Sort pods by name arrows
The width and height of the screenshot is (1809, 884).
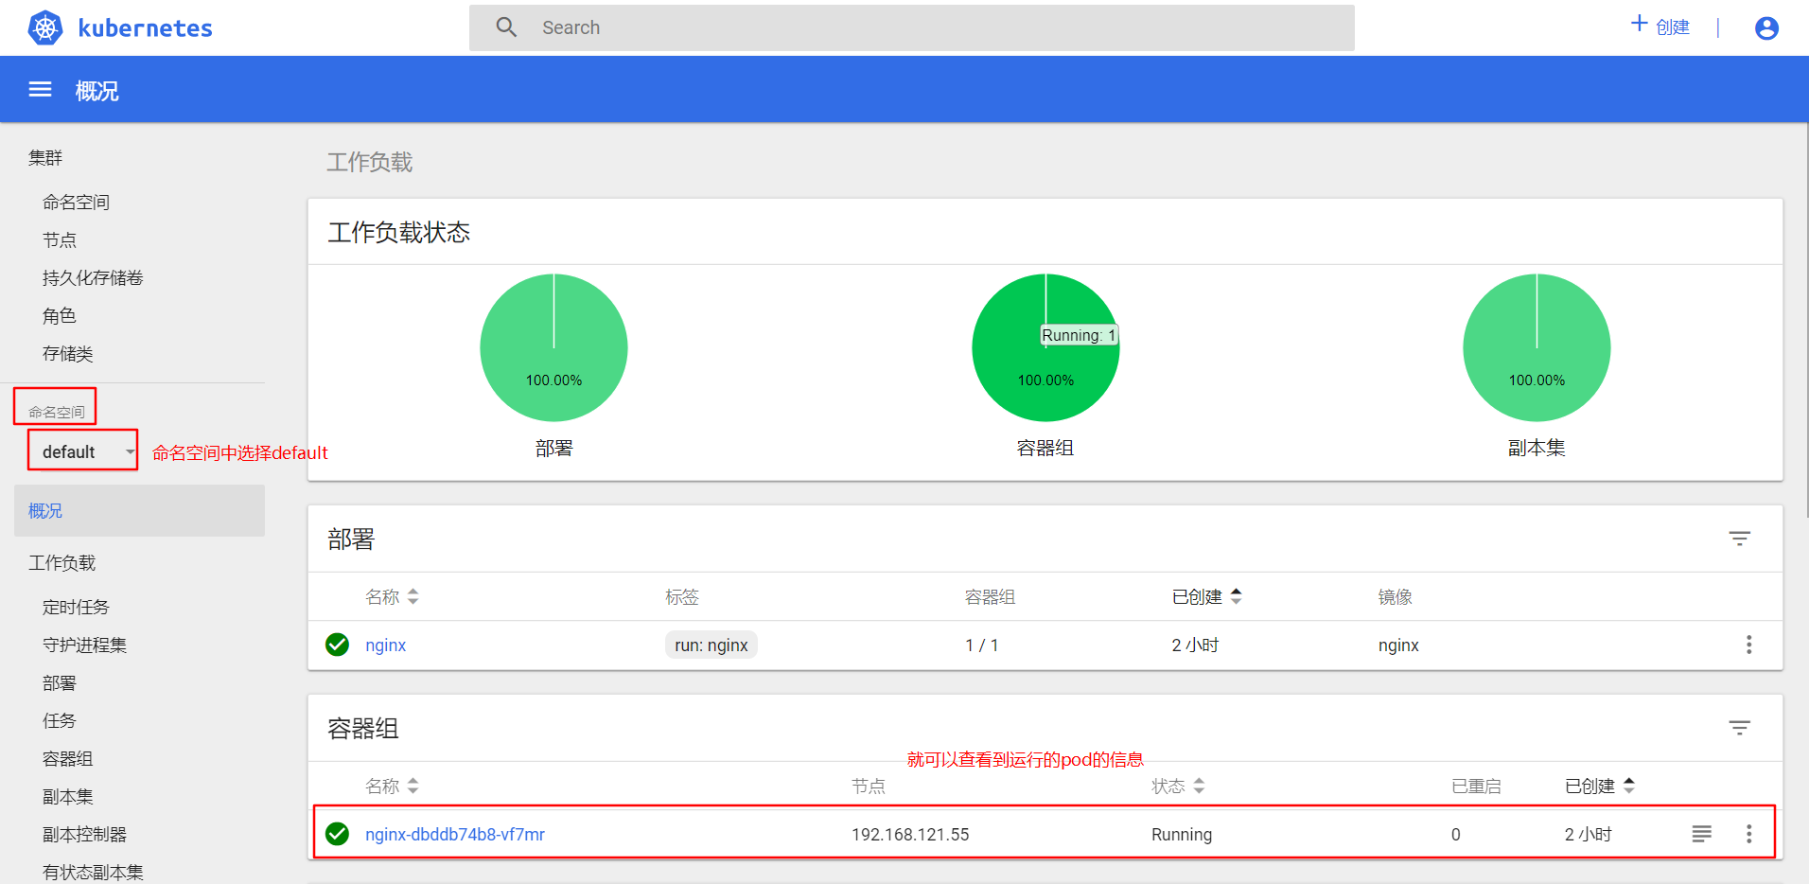tap(413, 787)
